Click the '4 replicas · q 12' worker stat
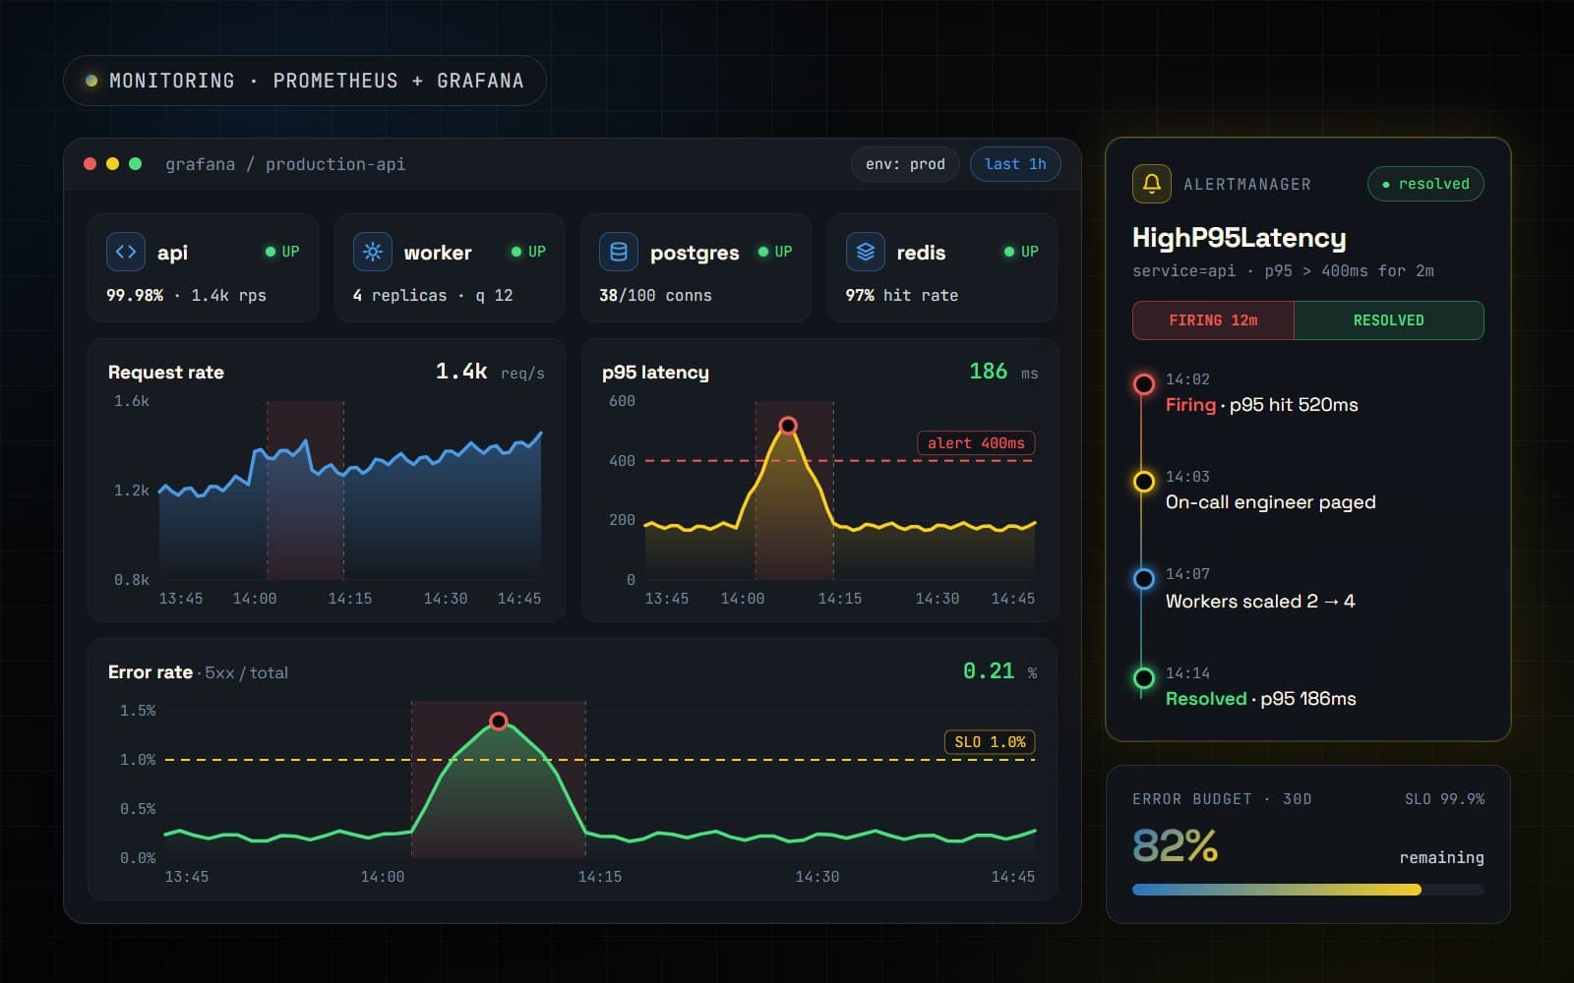1574x983 pixels. point(433,295)
